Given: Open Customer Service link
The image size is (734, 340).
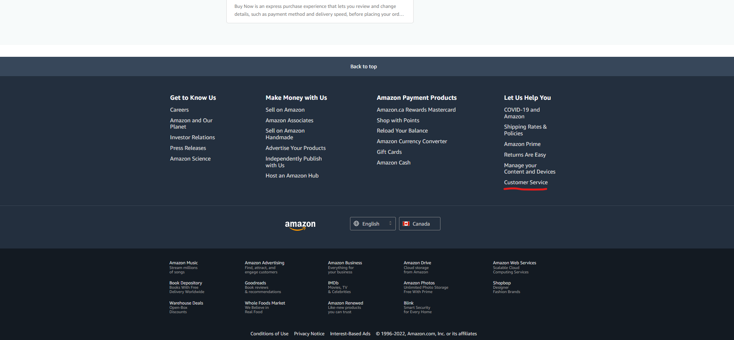Looking at the screenshot, I should [526, 182].
